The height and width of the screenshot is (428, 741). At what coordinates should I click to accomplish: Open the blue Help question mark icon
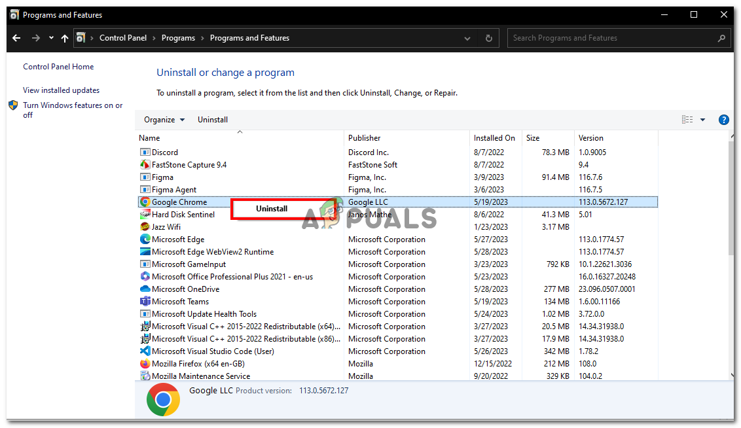pyautogui.click(x=723, y=120)
